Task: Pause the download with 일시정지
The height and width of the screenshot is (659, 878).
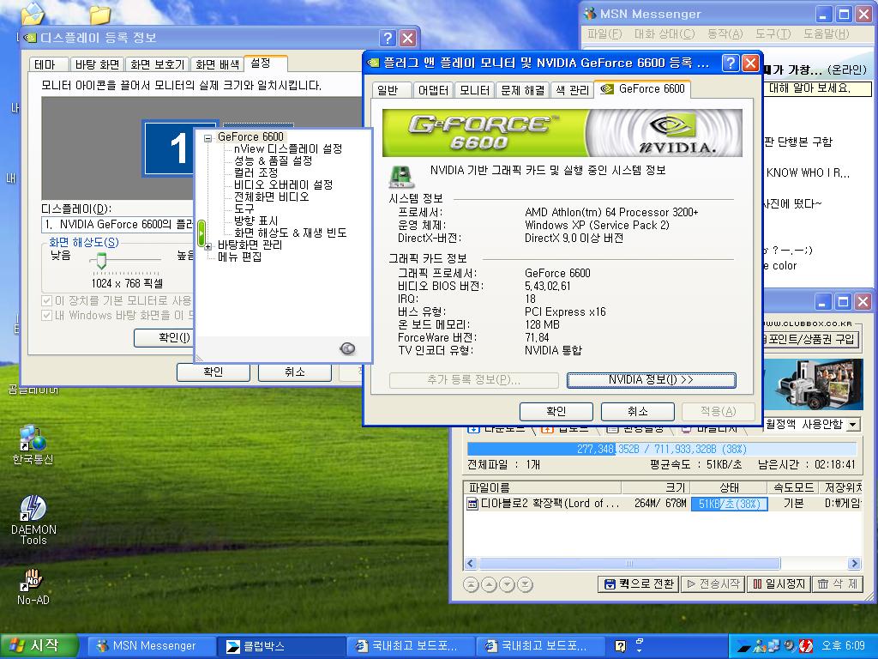Action: 779,583
